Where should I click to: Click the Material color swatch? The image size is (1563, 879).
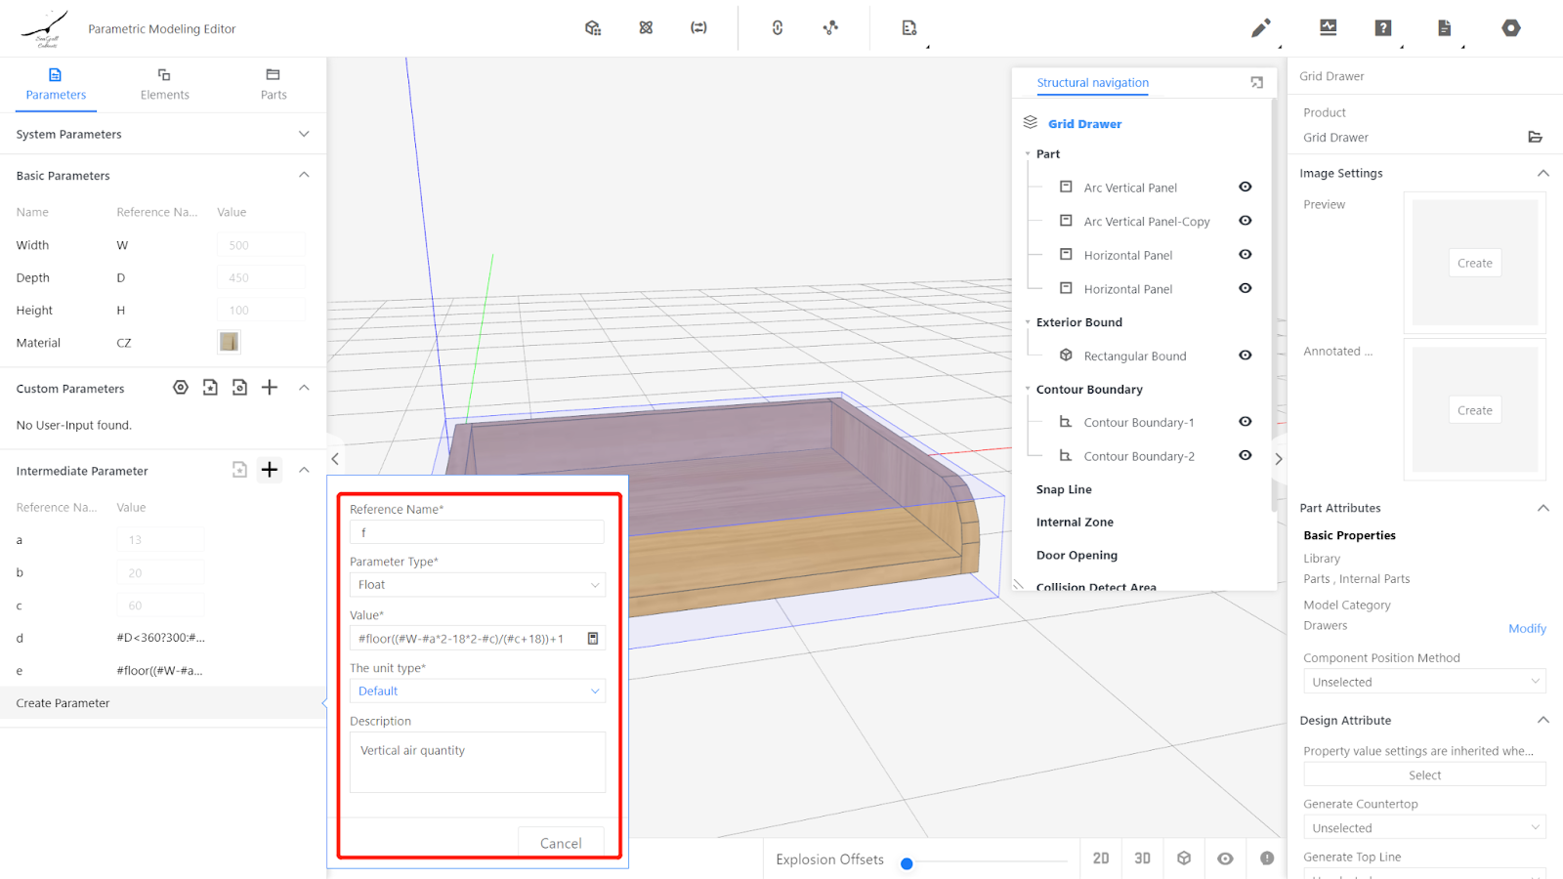coord(229,342)
